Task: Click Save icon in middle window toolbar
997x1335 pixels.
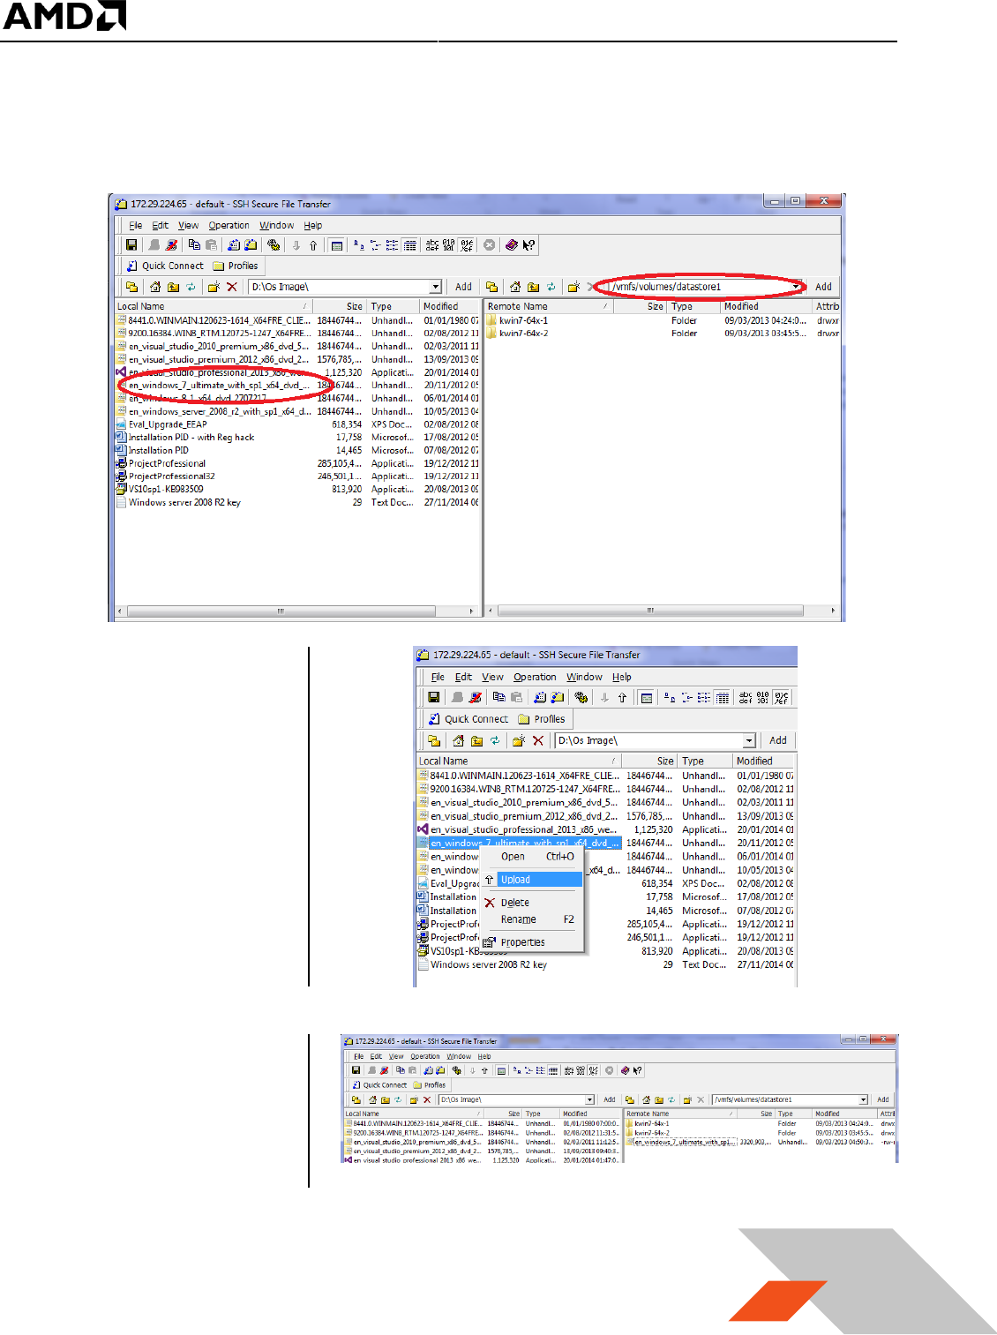Action: click(433, 697)
